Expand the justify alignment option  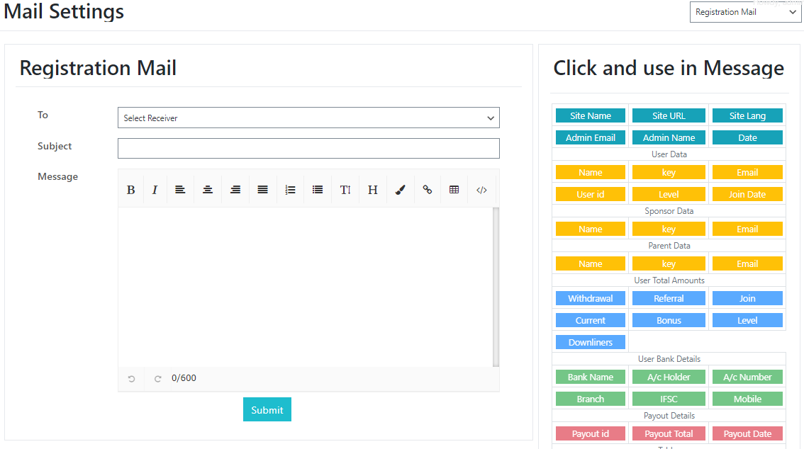[262, 189]
